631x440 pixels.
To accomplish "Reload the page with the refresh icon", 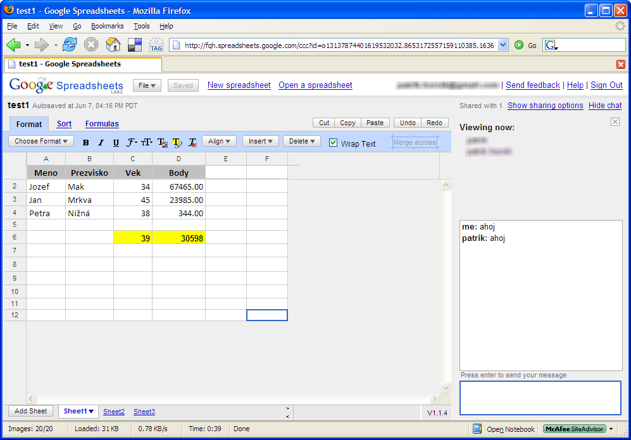I will click(70, 45).
